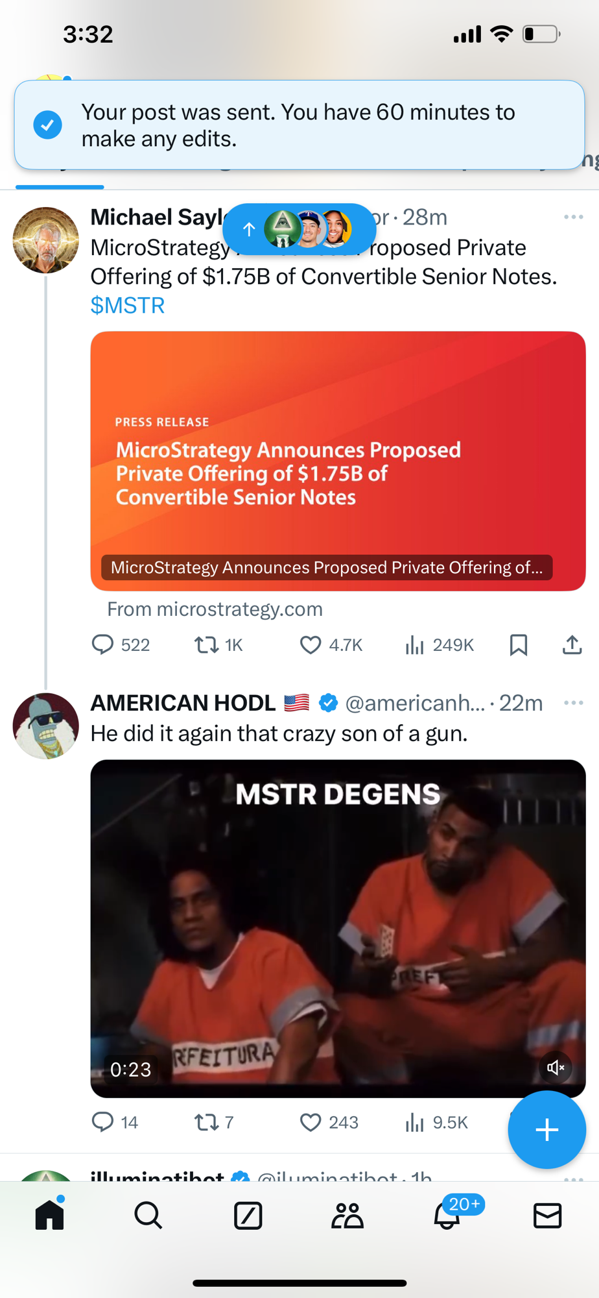This screenshot has height=1298, width=599.
Task: Open the Search tab
Action: [148, 1215]
